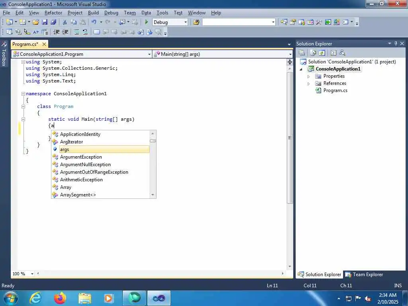This screenshot has width=408, height=306.
Task: Uncomment the selected lines icon
Action: coord(85,32)
